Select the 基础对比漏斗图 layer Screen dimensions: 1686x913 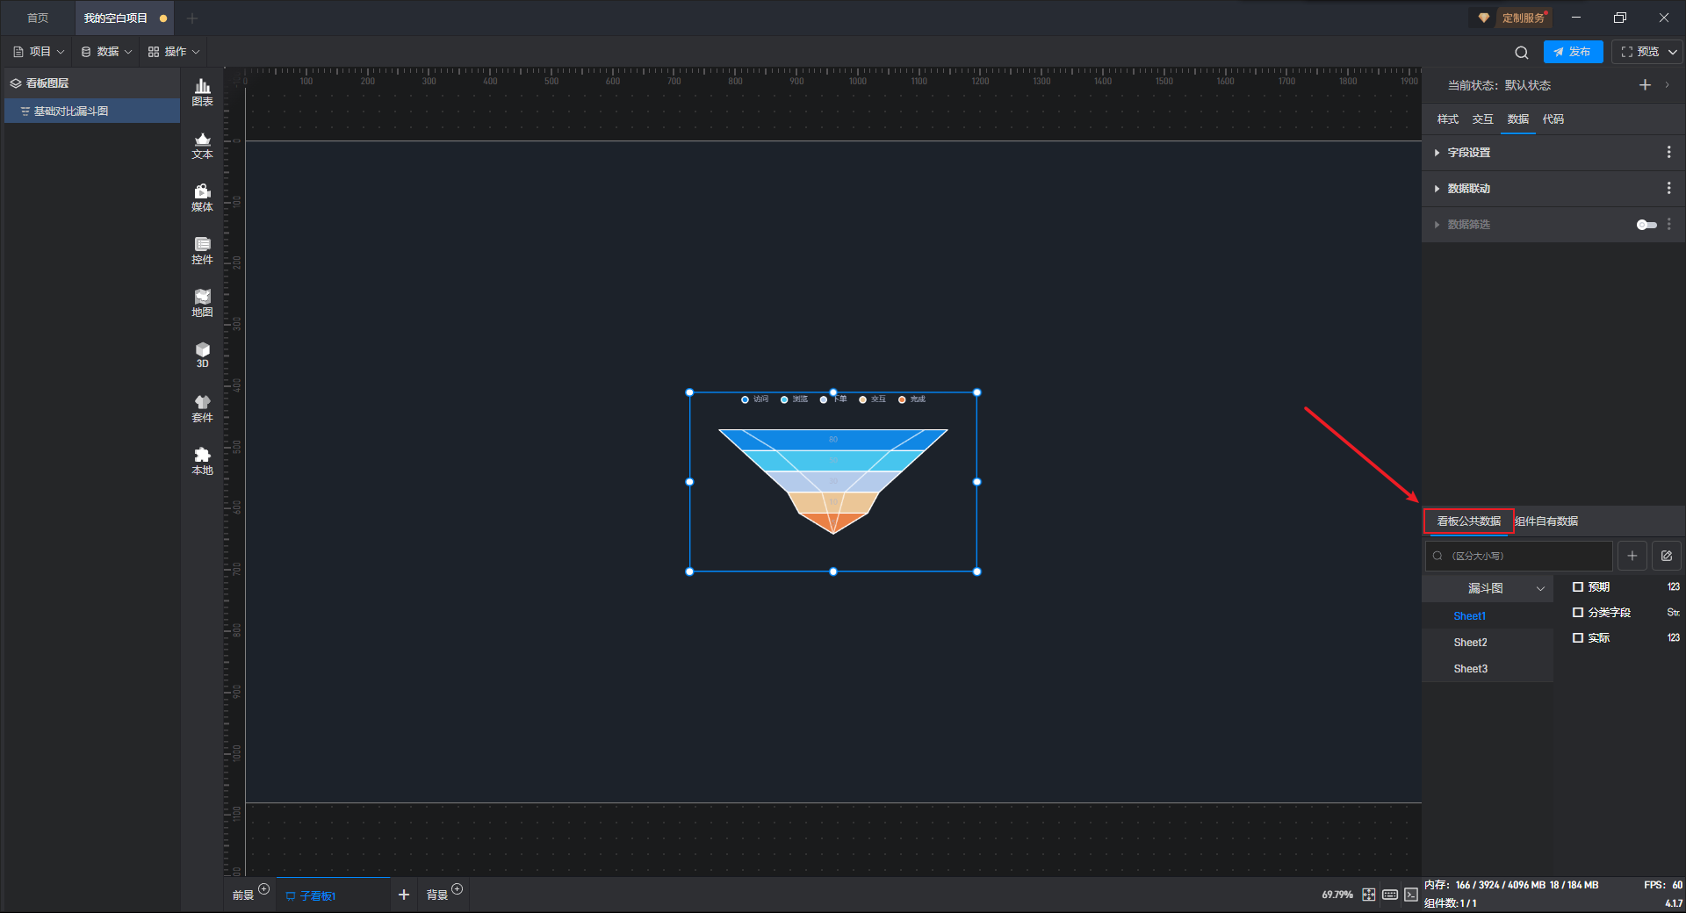tap(92, 111)
